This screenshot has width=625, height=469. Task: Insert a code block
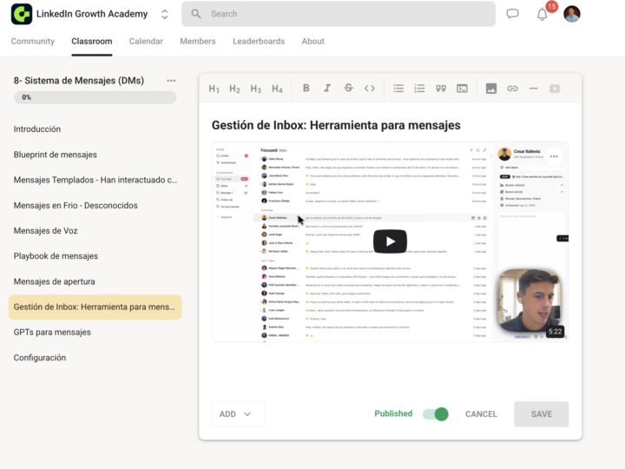pyautogui.click(x=462, y=88)
